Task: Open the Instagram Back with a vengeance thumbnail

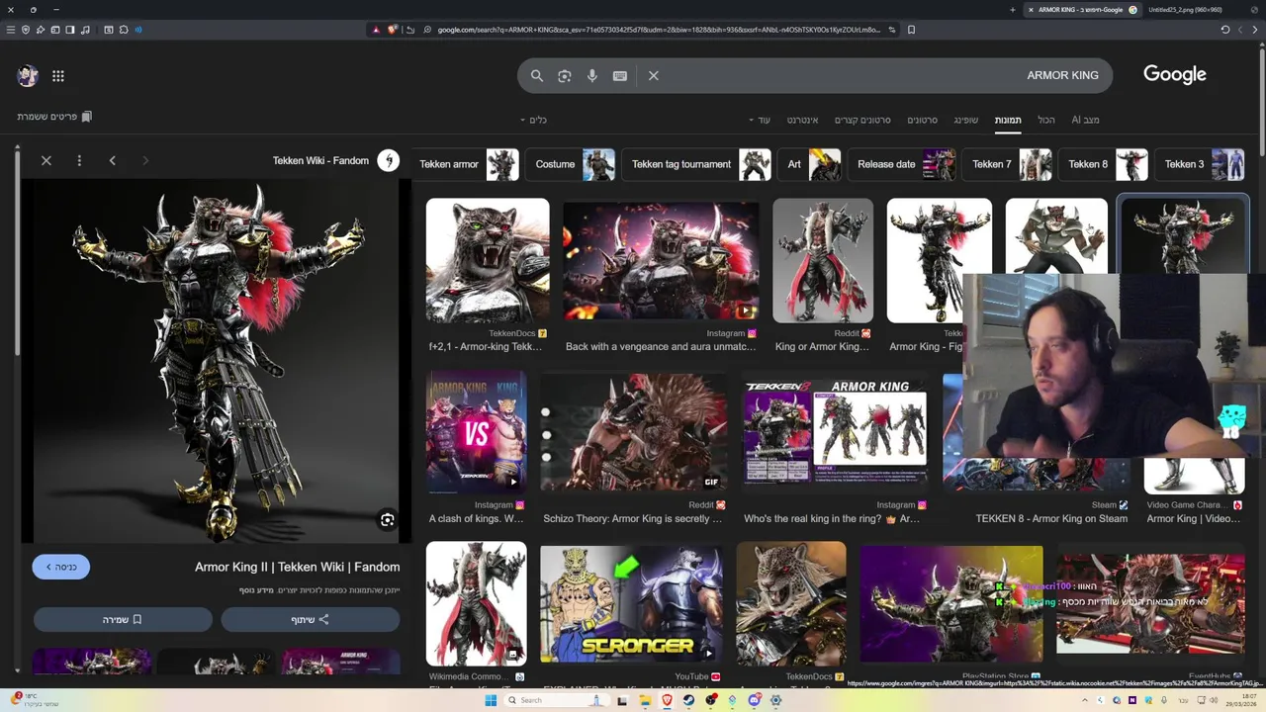Action: coord(661,261)
